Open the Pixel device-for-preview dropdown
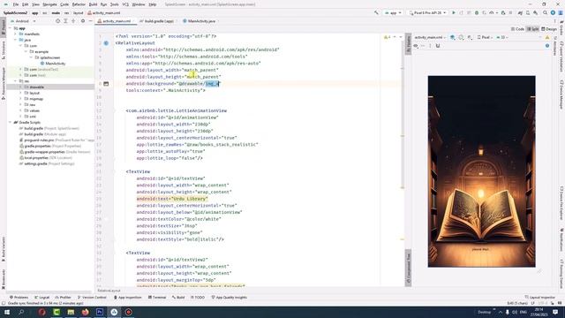565x318 pixels. click(x=485, y=37)
